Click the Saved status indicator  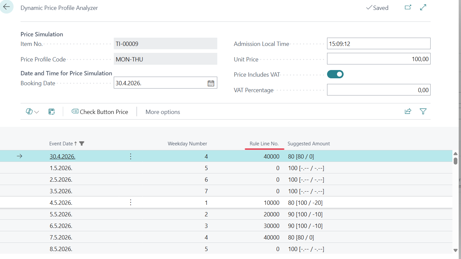(377, 8)
